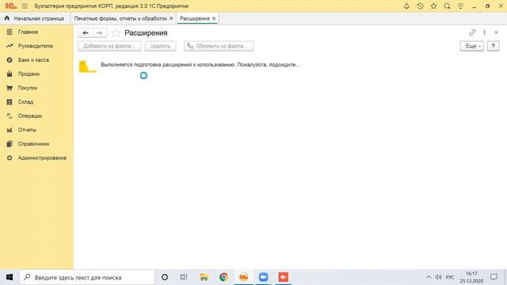Click the back arrow navigation button
This screenshot has width=507, height=285.
point(86,33)
